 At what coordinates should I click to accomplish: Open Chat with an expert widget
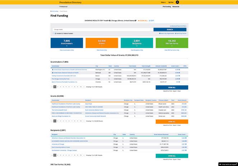[228, 164]
